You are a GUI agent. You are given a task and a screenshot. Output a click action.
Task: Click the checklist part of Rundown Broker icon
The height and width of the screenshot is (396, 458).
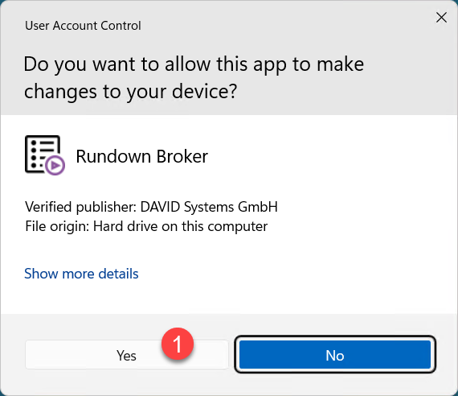(x=42, y=154)
